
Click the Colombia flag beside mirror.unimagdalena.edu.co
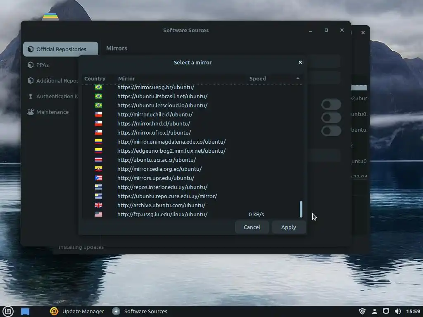pos(98,142)
